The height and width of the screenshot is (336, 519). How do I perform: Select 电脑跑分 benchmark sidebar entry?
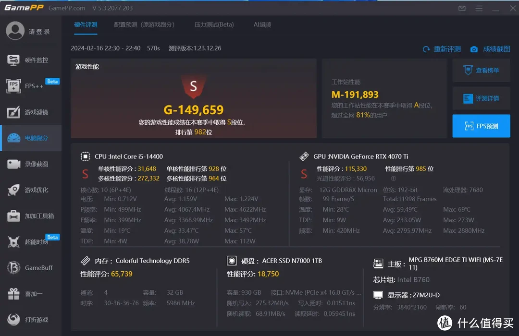tap(31, 138)
